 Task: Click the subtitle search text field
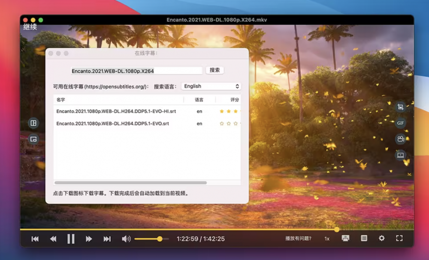[x=136, y=71]
